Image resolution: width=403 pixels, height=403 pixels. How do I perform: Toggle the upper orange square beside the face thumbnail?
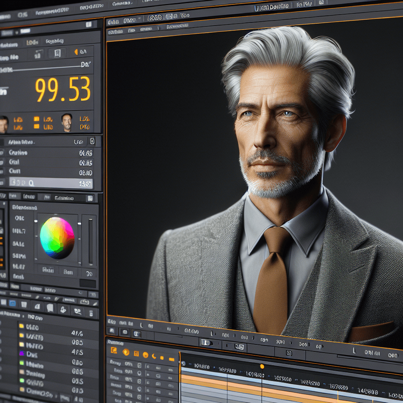(x=36, y=119)
